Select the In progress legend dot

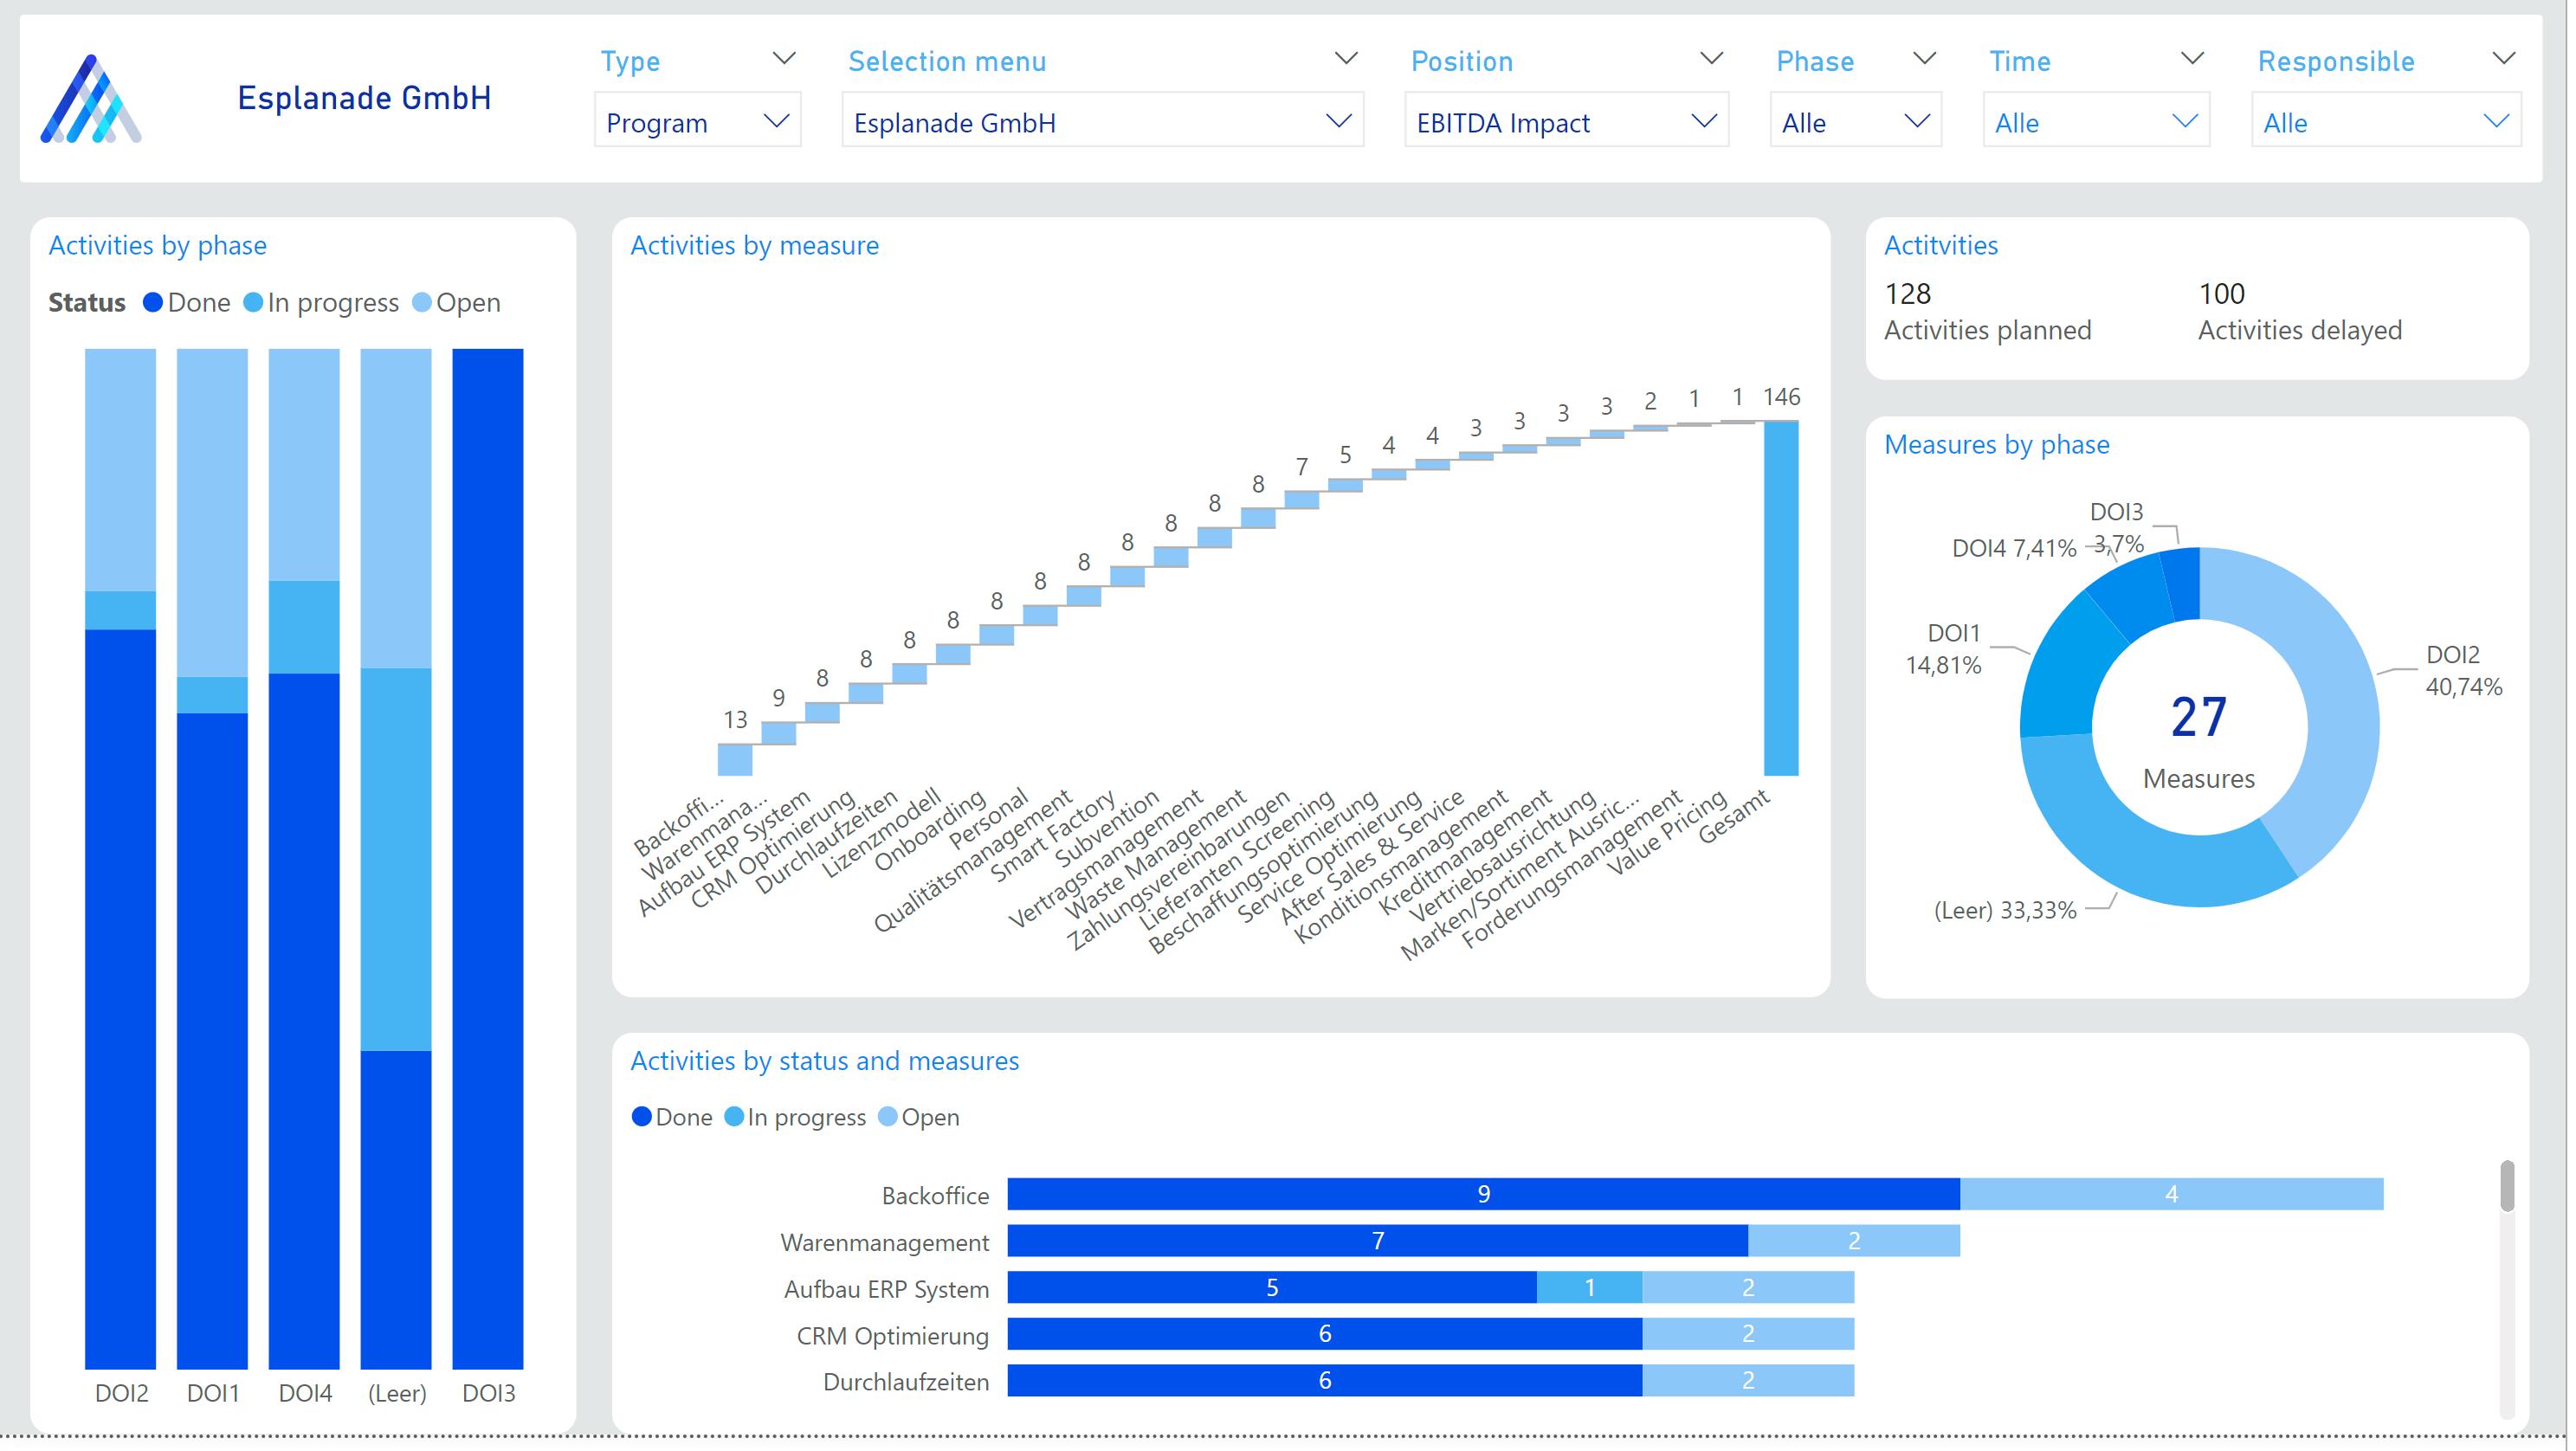[252, 302]
